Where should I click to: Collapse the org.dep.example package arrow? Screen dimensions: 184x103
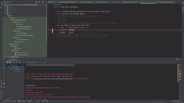(11, 20)
